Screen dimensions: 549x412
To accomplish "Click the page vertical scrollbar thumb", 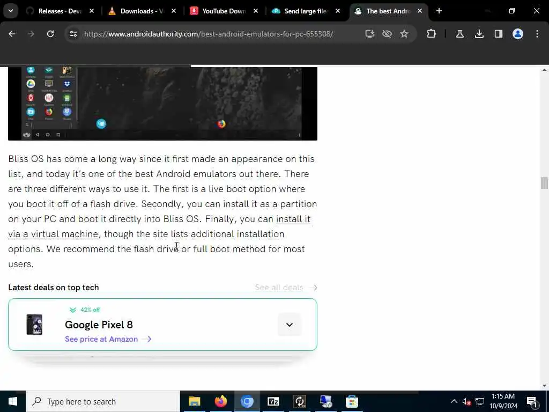I will point(544,183).
